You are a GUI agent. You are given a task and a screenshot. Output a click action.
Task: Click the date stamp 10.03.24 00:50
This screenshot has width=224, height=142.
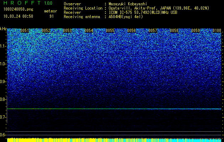pos(18,16)
